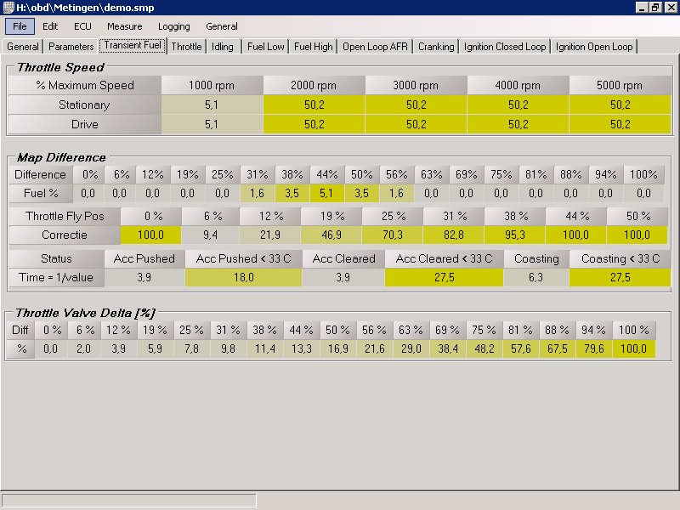Select Fuel % cell under 100% difference
The height and width of the screenshot is (510, 680).
pyautogui.click(x=643, y=193)
